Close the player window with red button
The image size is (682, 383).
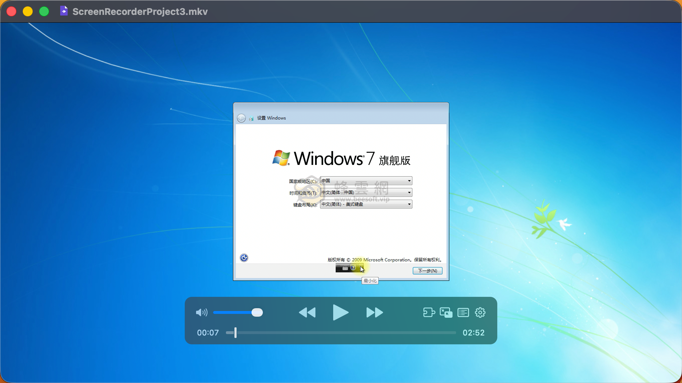[x=12, y=11]
